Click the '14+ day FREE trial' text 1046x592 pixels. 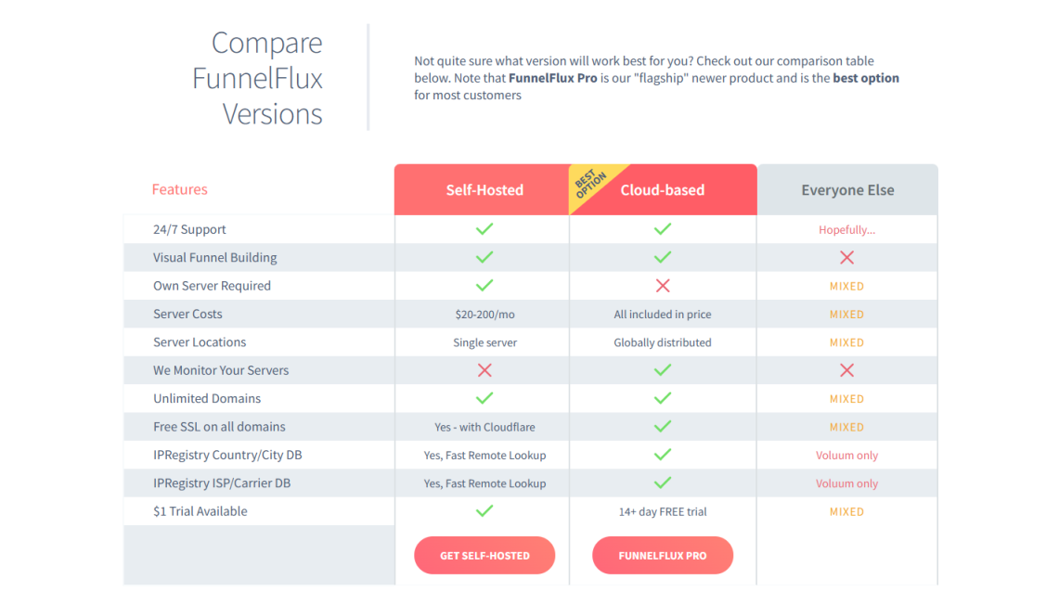coord(662,511)
